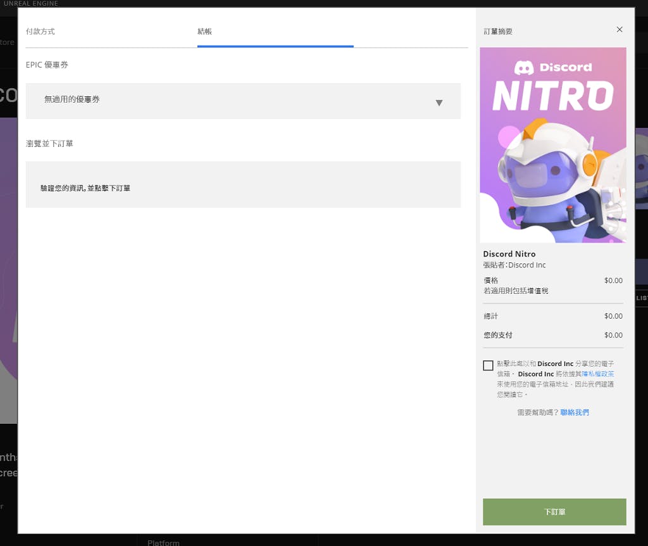The image size is (648, 546).
Task: Close the order summary with the X icon
Action: pyautogui.click(x=620, y=30)
